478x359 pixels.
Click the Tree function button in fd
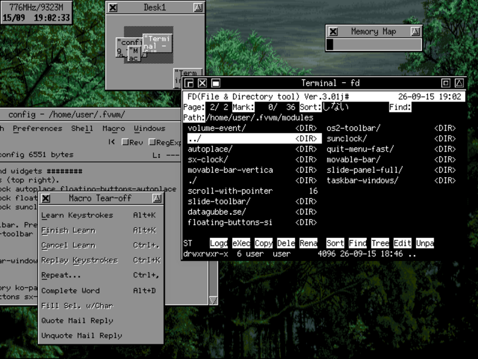click(x=380, y=243)
